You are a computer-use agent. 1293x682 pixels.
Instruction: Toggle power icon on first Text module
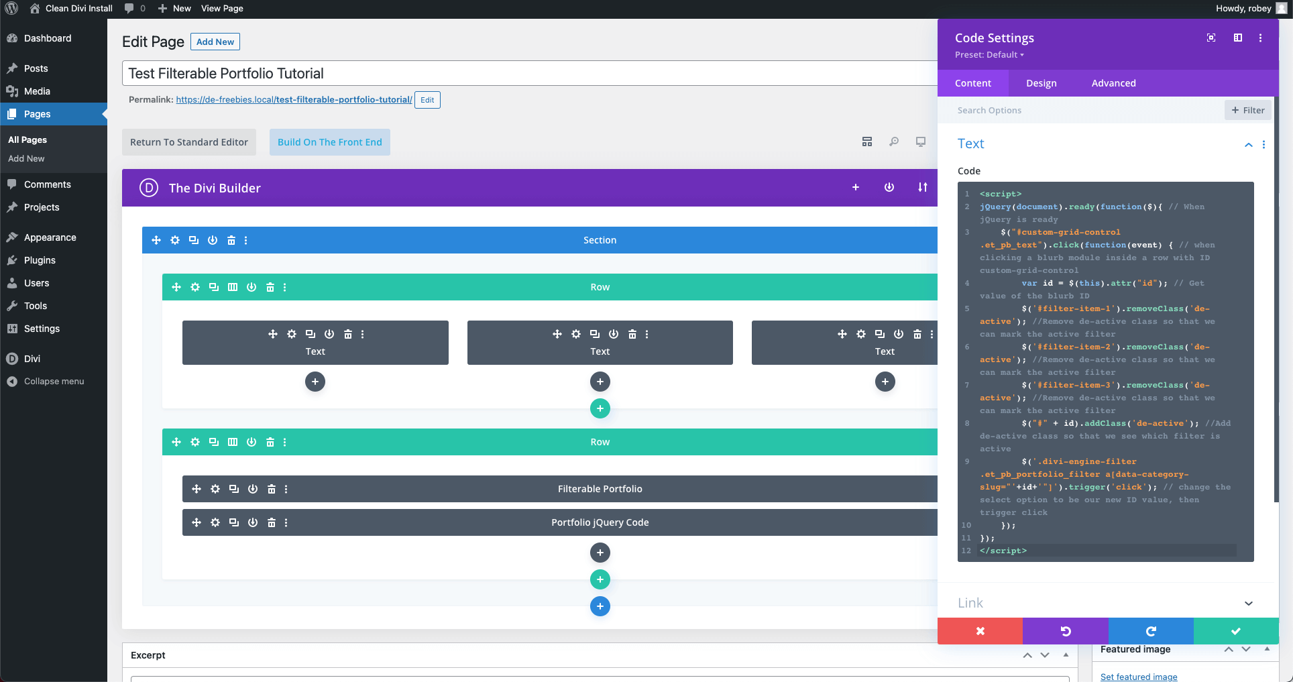(x=329, y=334)
